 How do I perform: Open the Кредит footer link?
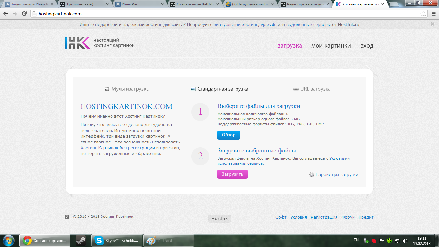coord(366,217)
